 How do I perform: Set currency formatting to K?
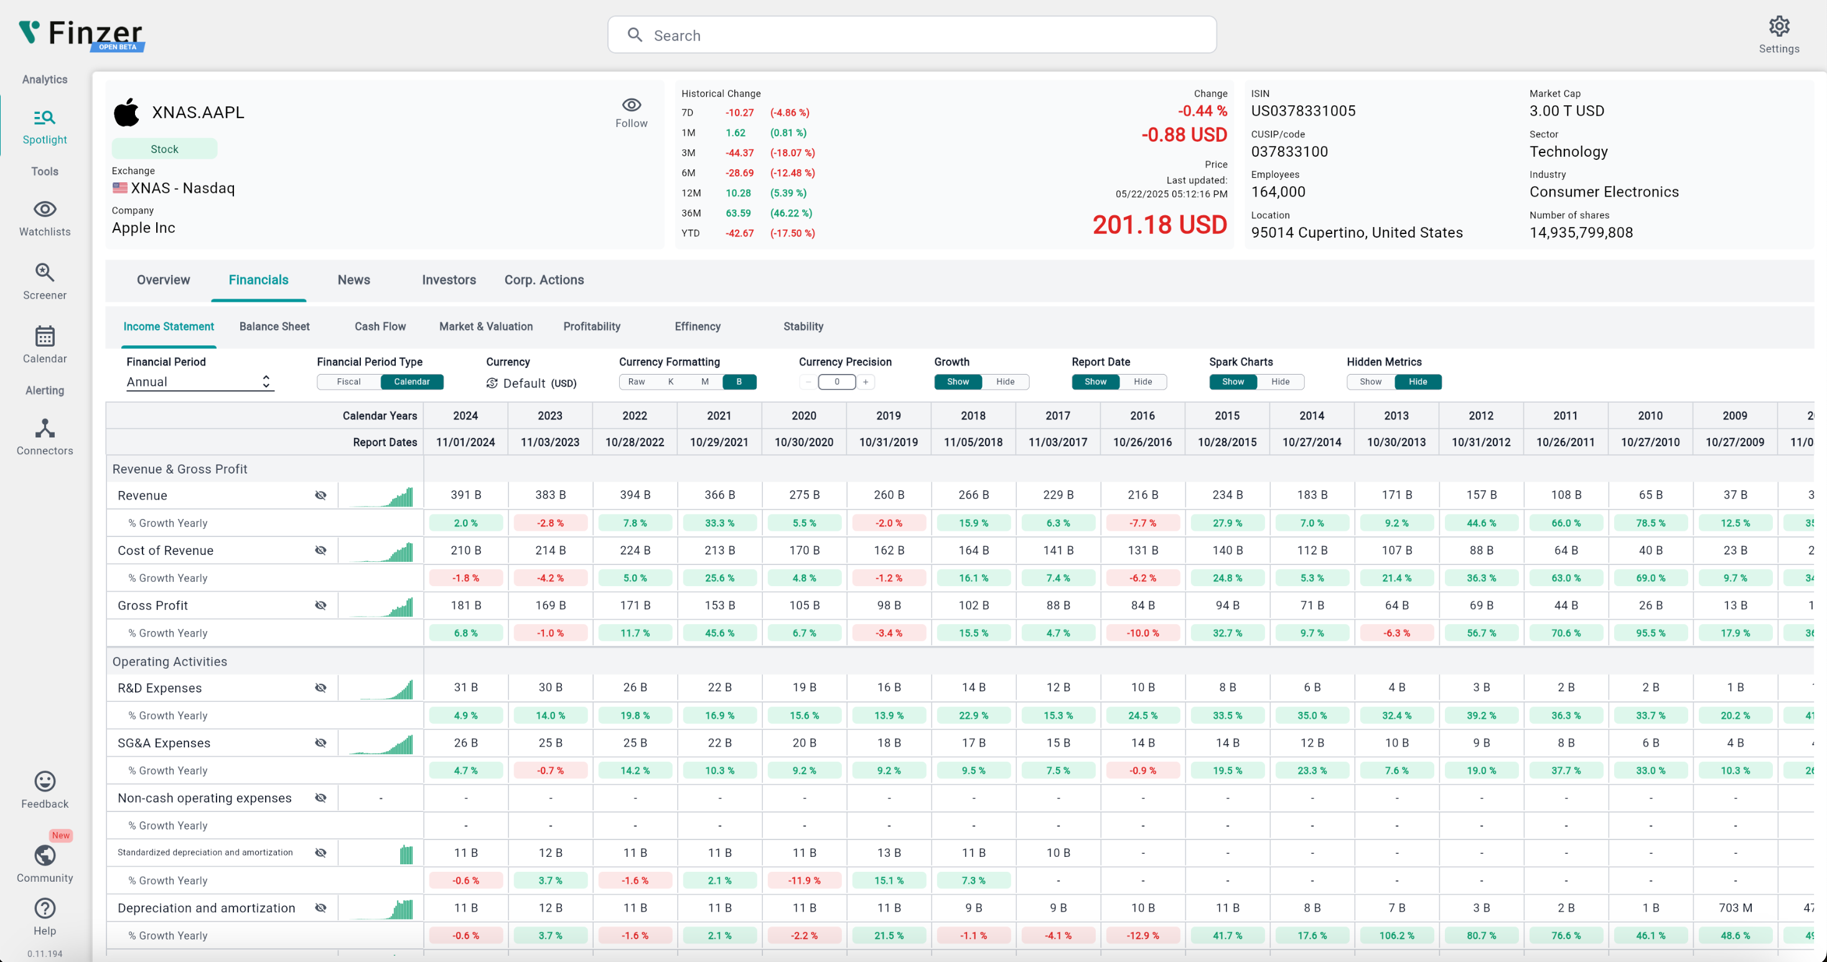coord(671,381)
